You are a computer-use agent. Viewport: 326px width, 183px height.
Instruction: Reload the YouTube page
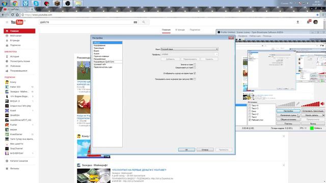tap(12, 15)
